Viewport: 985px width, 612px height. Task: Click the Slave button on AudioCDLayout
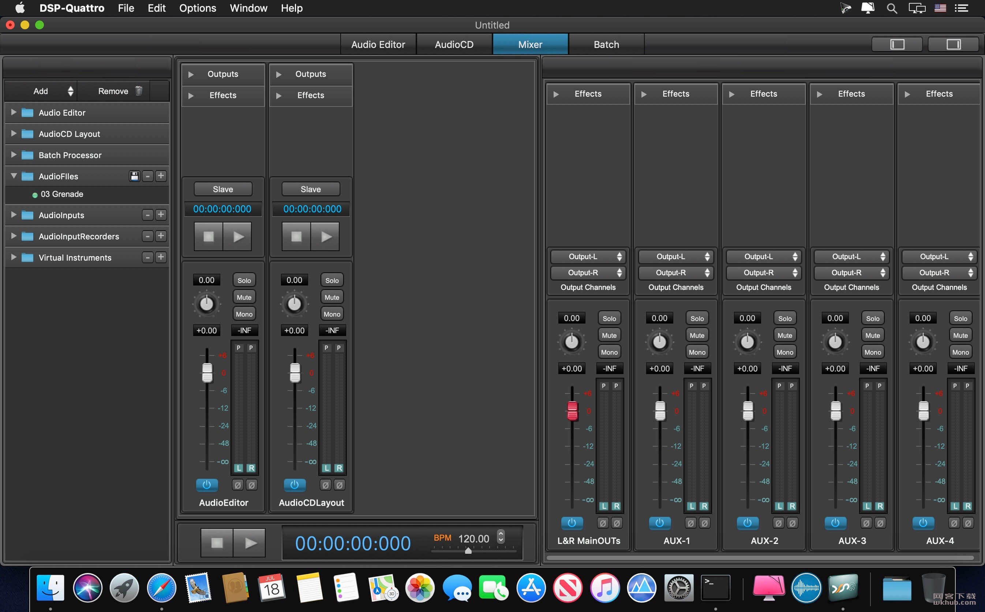click(311, 189)
